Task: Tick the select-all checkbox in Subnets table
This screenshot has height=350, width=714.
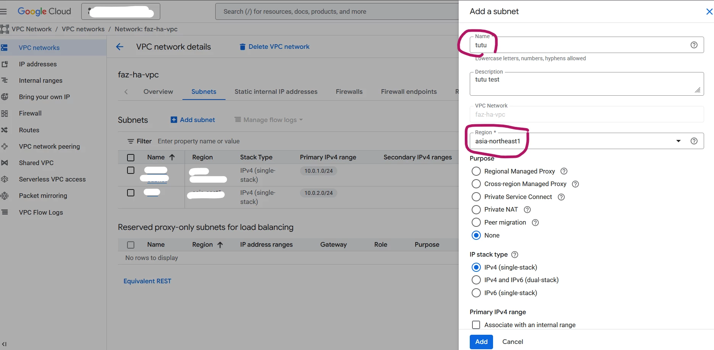Action: (131, 157)
